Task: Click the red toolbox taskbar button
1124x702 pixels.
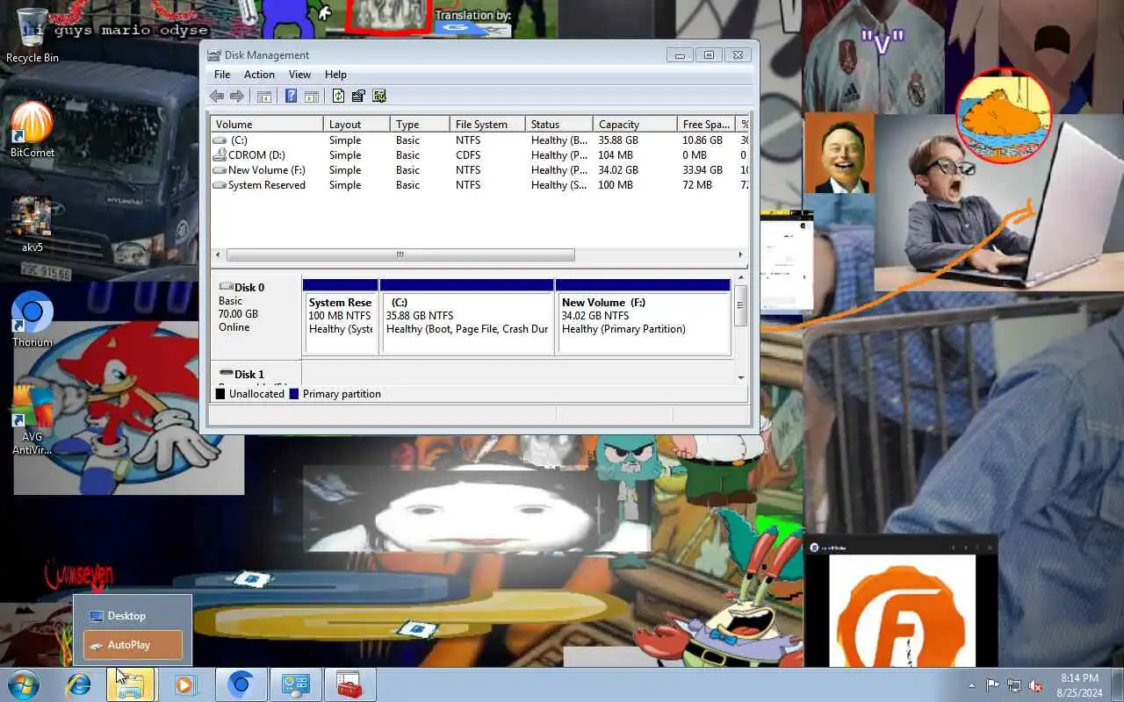Action: [349, 684]
